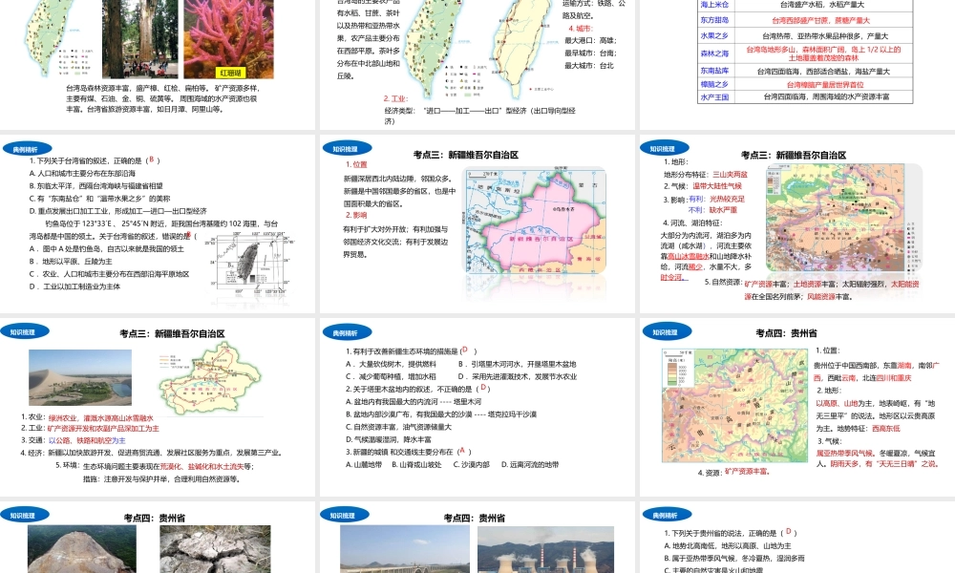The height and width of the screenshot is (573, 955).
Task: Select the Taiwan map in the Diaoyu Island question
Action: coord(247,263)
